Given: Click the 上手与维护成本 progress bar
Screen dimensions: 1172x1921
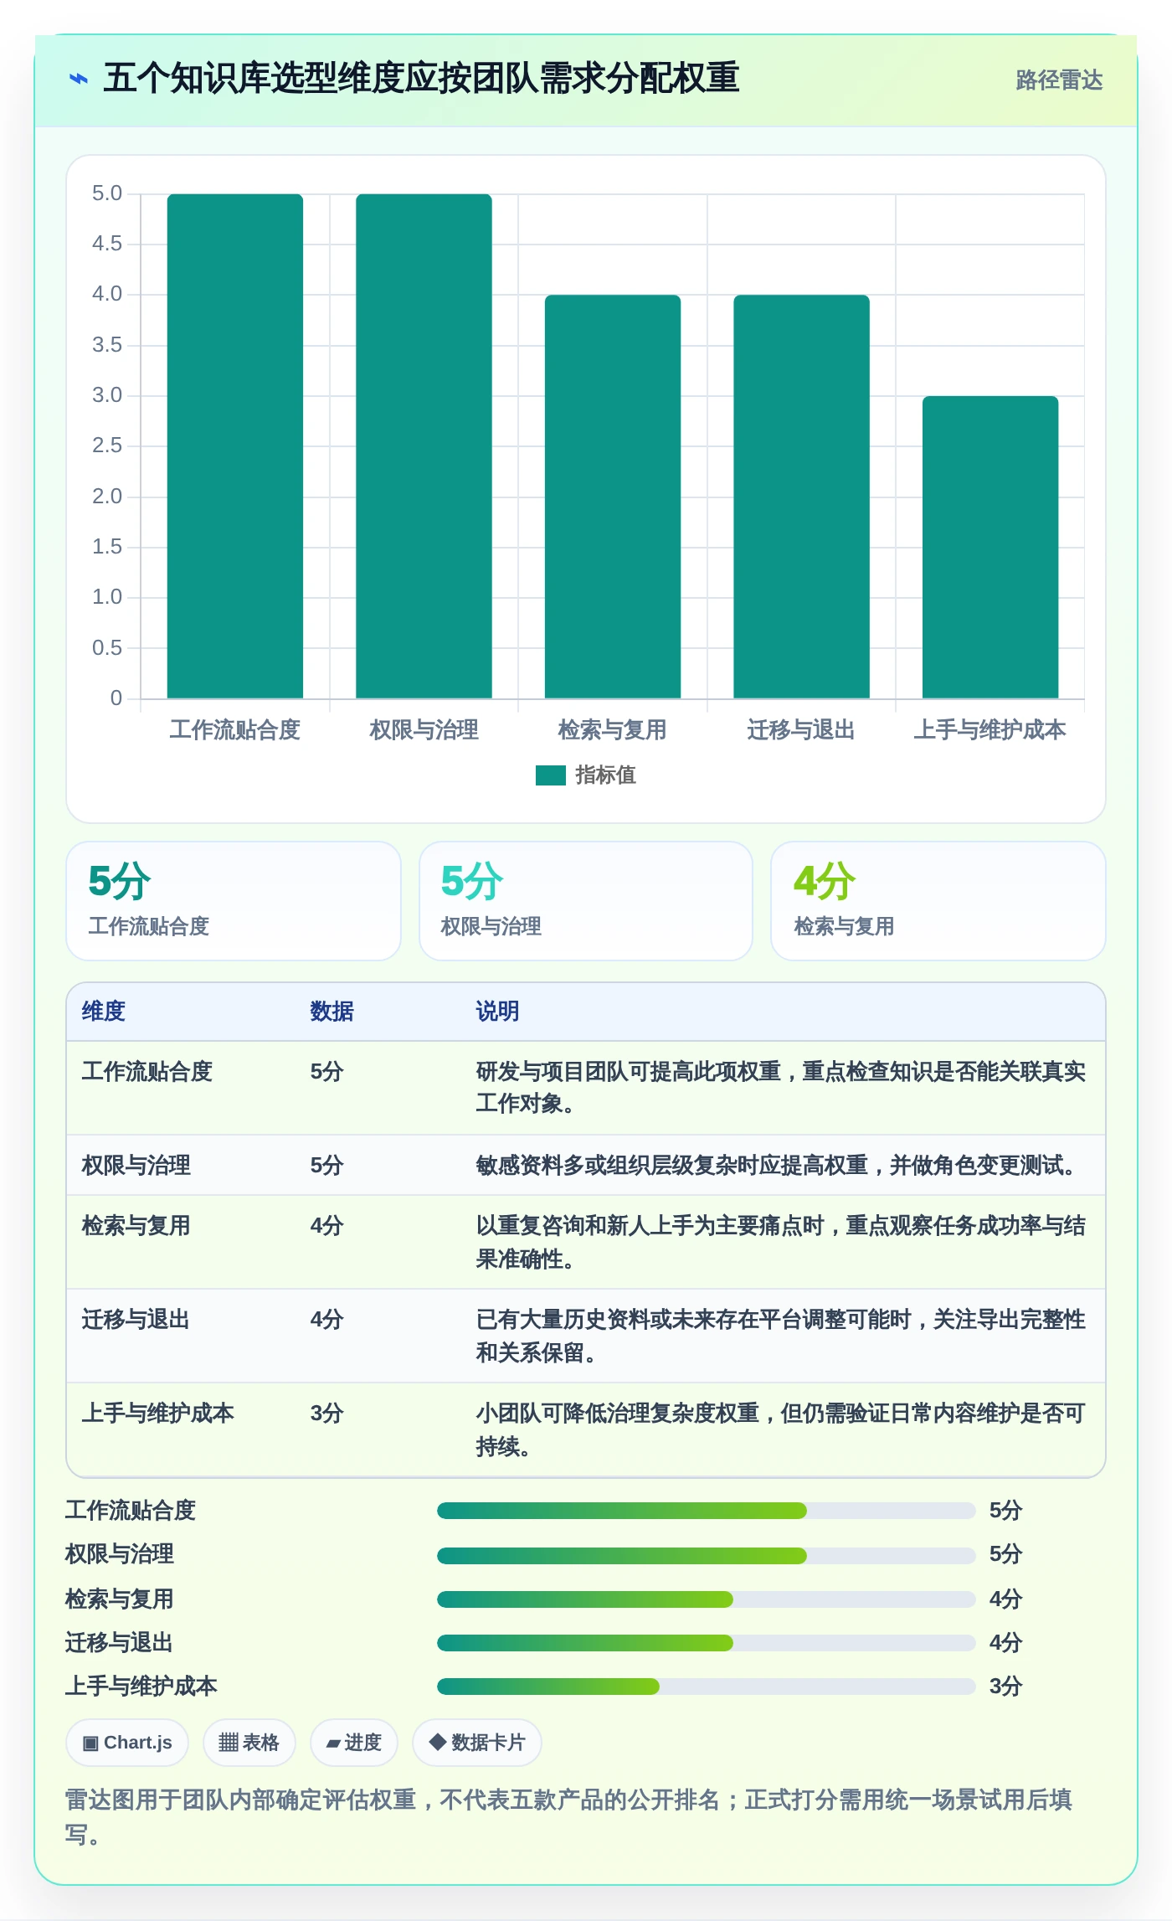Looking at the screenshot, I should coord(706,1687).
